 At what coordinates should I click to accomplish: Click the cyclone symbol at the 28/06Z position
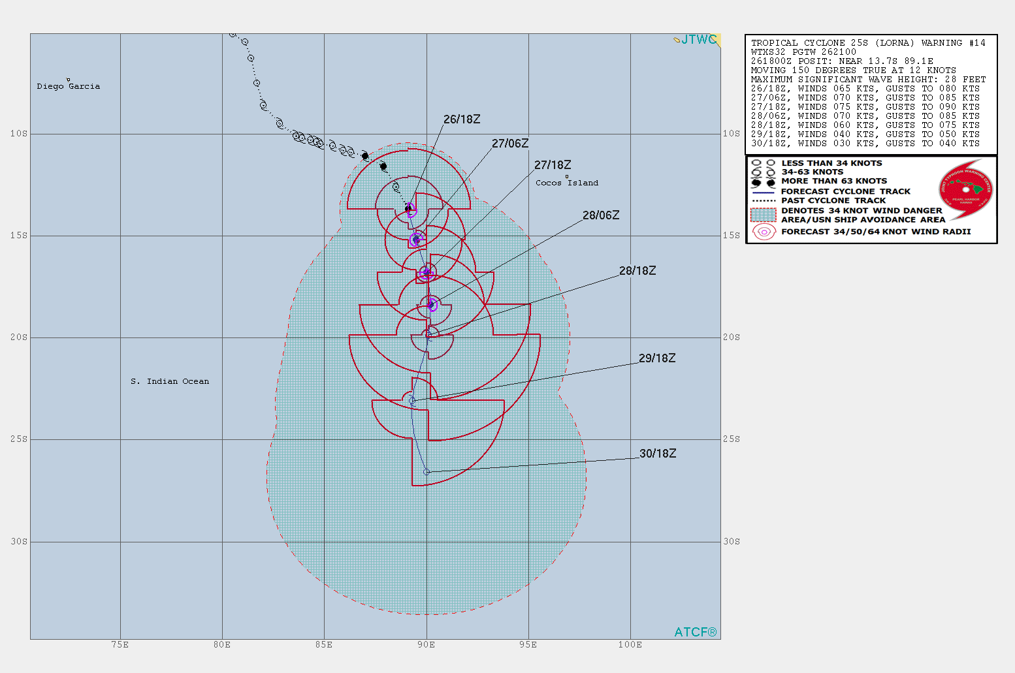coord(431,305)
